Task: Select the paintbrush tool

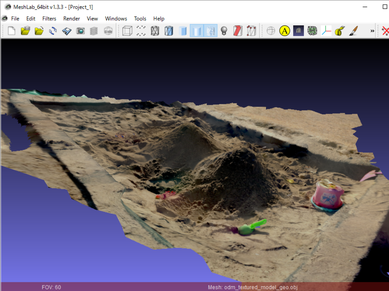Action: 354,31
